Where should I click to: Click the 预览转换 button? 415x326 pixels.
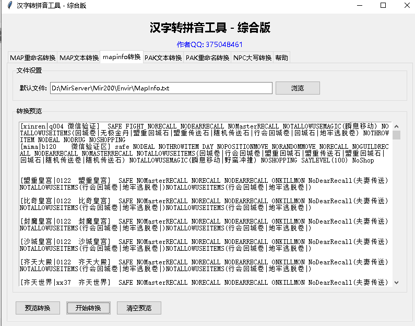[x=38, y=308]
